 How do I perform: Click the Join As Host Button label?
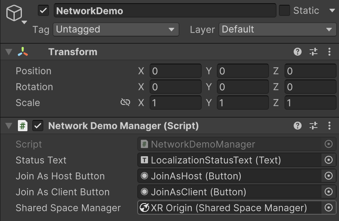[60, 176]
